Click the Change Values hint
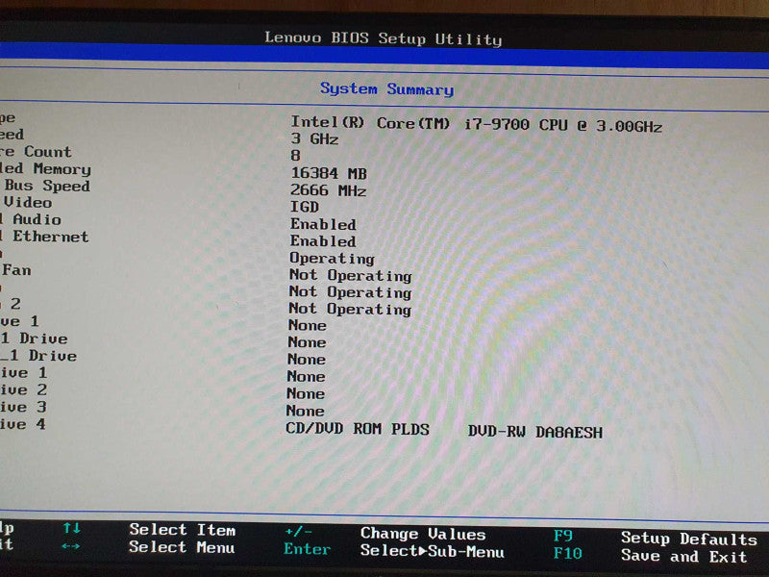This screenshot has height=577, width=769. click(x=423, y=534)
